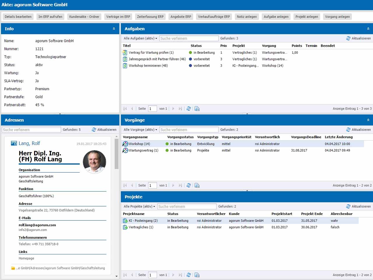373x280 pixels.
Task: Open the Alle Projekte (aktiv) filter dropdown
Action: 139,206
